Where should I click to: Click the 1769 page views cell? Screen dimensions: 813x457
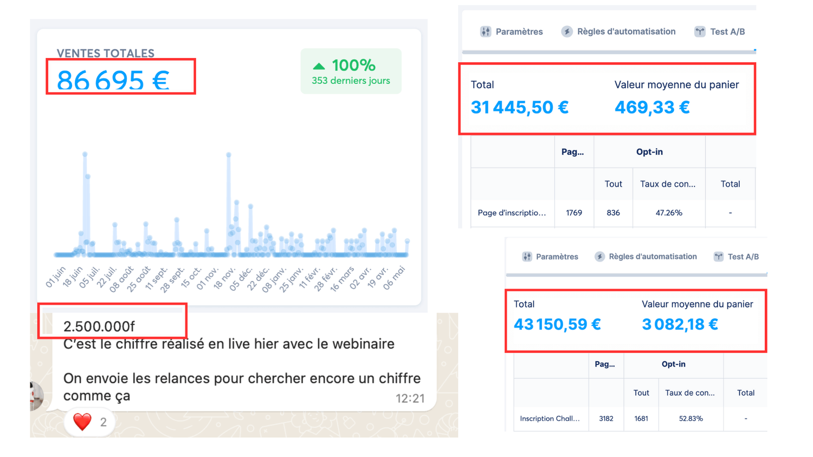tap(574, 213)
